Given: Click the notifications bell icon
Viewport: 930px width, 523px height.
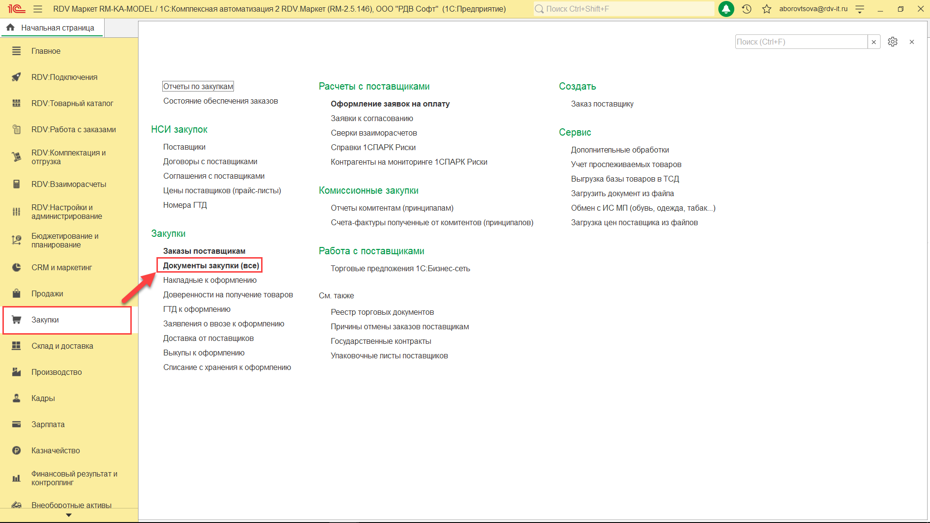Looking at the screenshot, I should point(726,9).
